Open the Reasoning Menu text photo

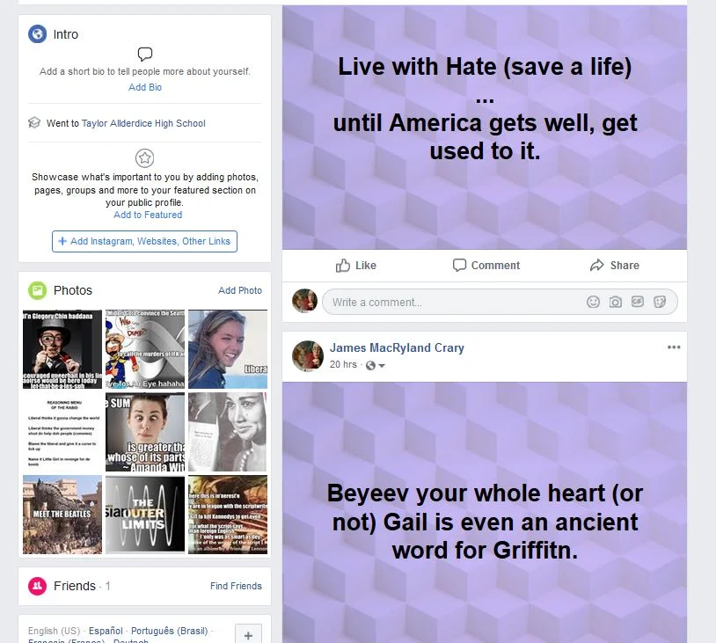point(62,432)
